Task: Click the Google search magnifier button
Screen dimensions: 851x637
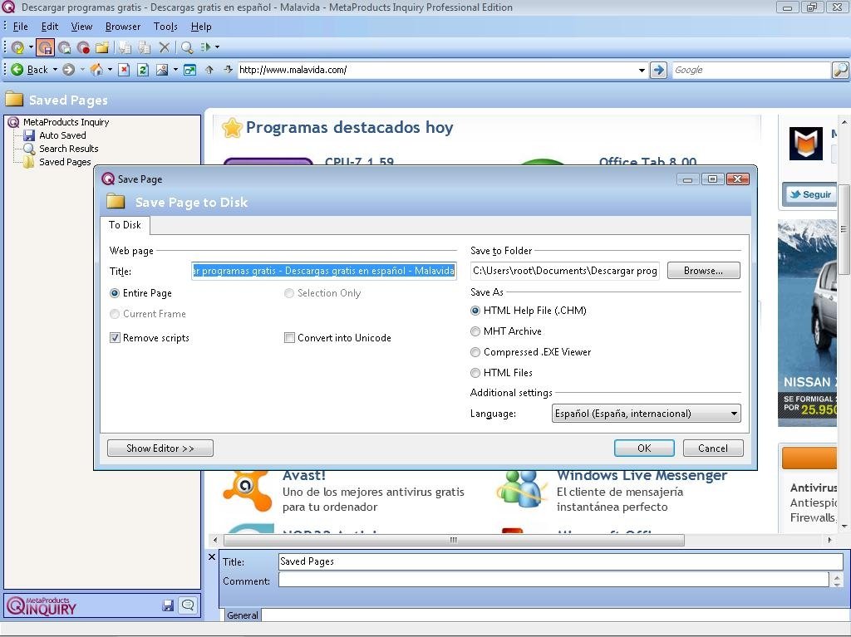Action: [840, 70]
